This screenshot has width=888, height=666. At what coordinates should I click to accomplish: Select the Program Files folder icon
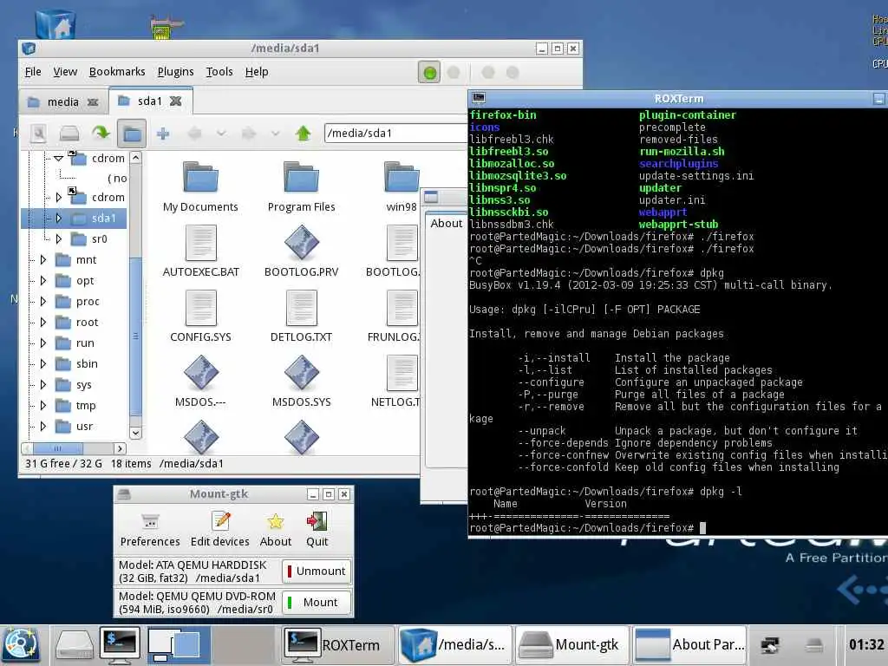pos(301,177)
